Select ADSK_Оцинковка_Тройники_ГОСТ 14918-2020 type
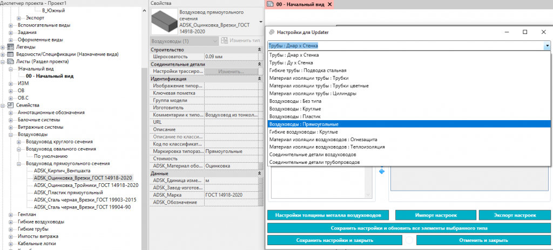The image size is (553, 250). (x=86, y=185)
